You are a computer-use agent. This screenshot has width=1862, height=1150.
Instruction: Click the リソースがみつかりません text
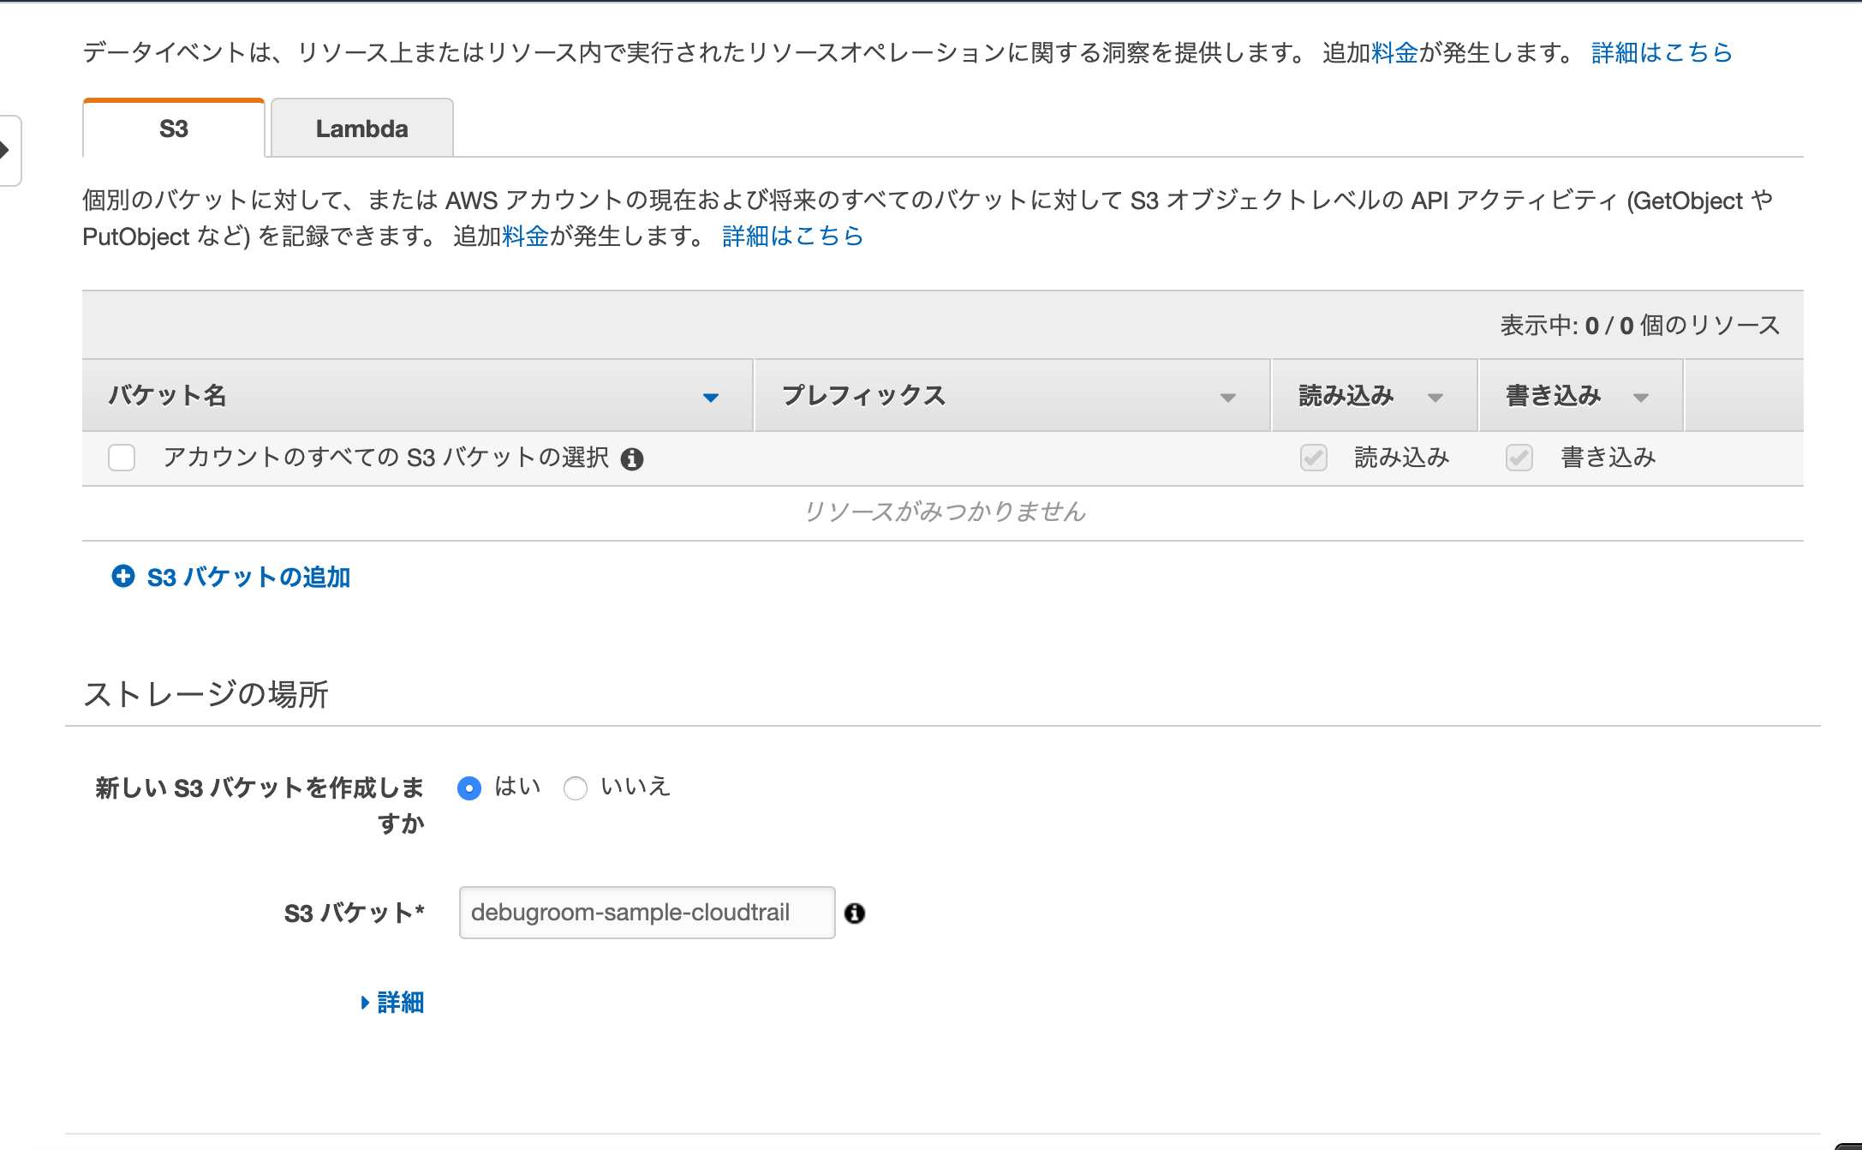945,512
